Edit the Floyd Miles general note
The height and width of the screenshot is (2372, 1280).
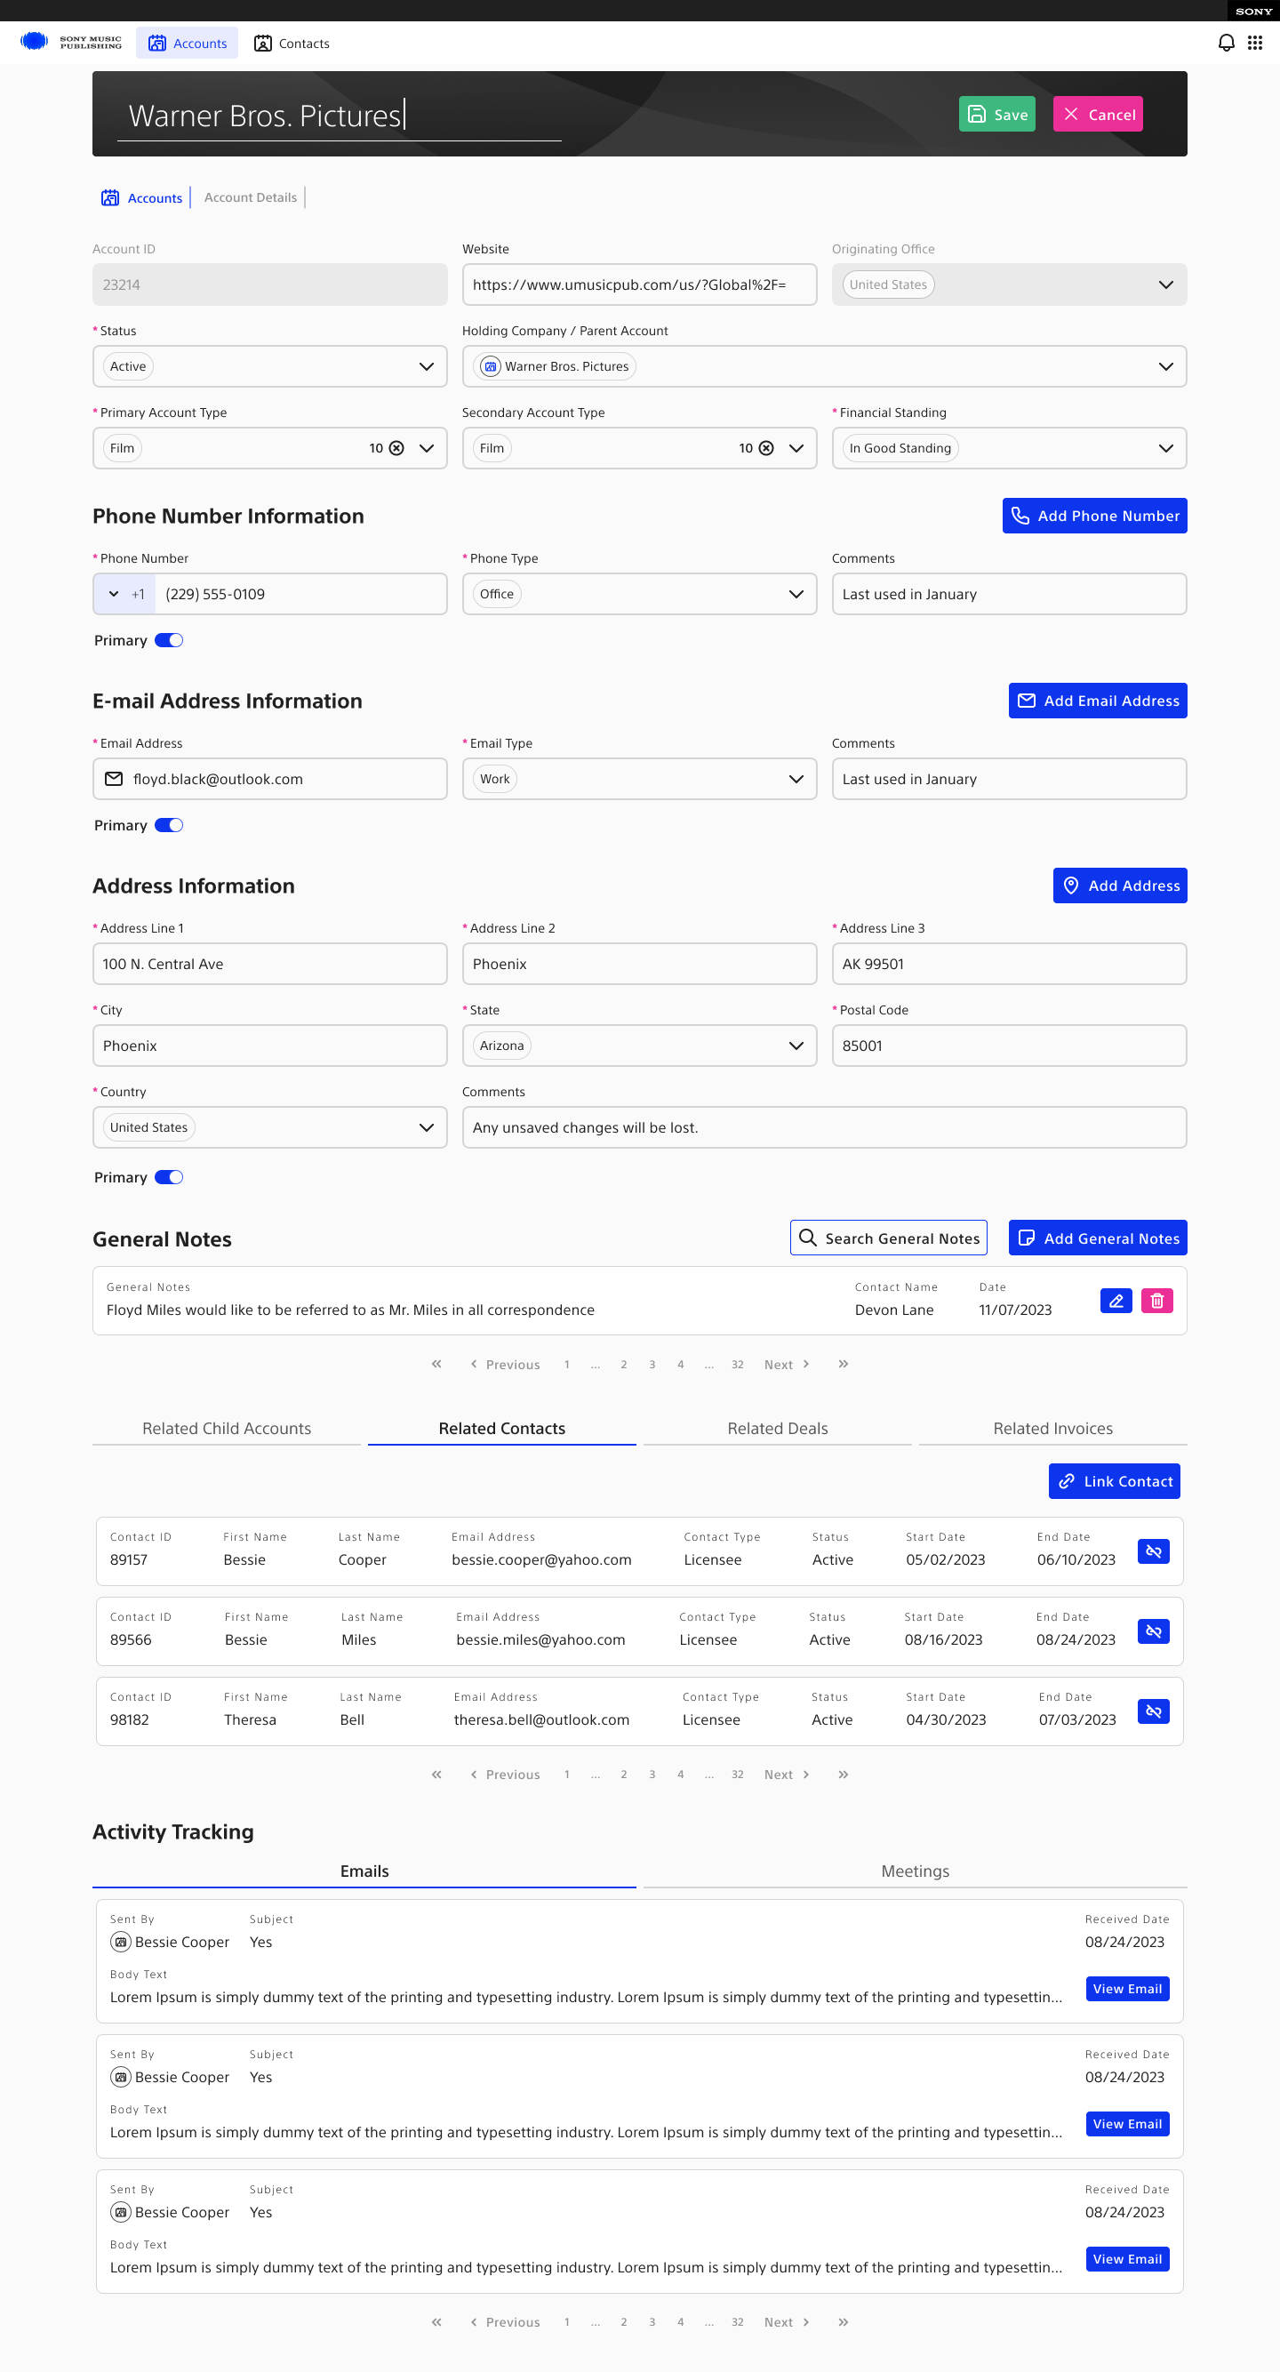1116,1300
